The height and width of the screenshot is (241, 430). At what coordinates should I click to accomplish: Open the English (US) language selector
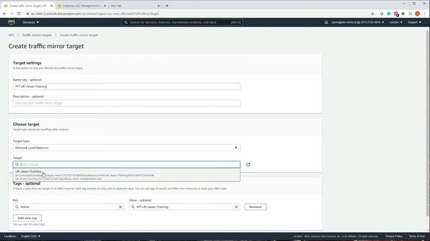click(x=31, y=236)
